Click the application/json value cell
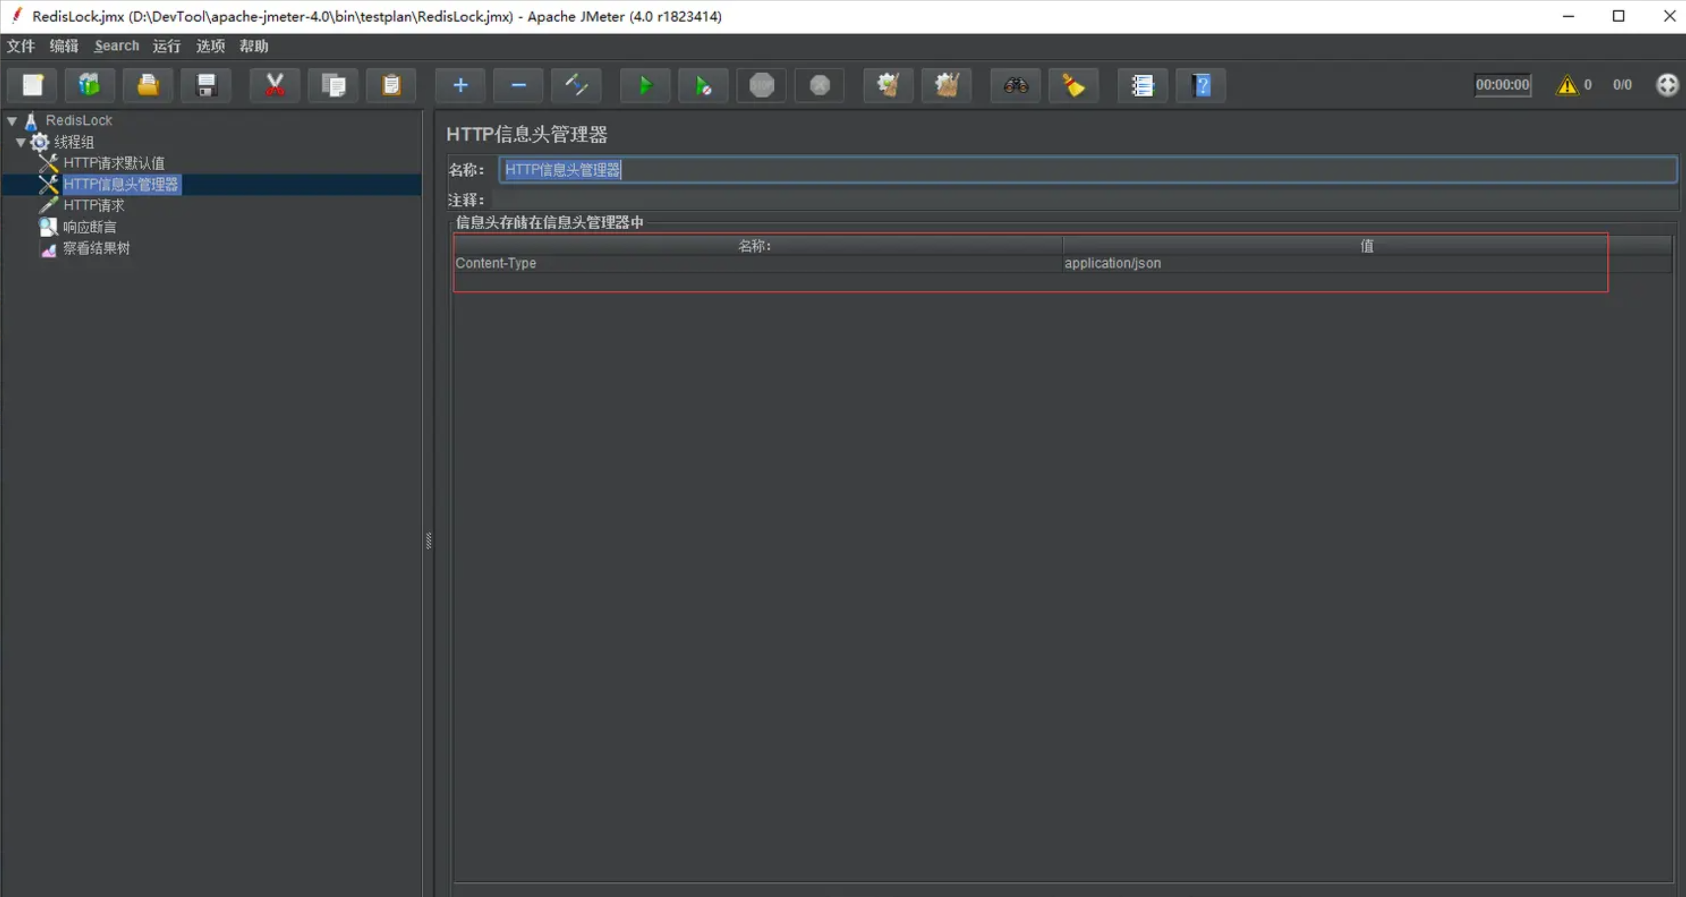Screen dimensions: 1686x897 [x=1112, y=263]
